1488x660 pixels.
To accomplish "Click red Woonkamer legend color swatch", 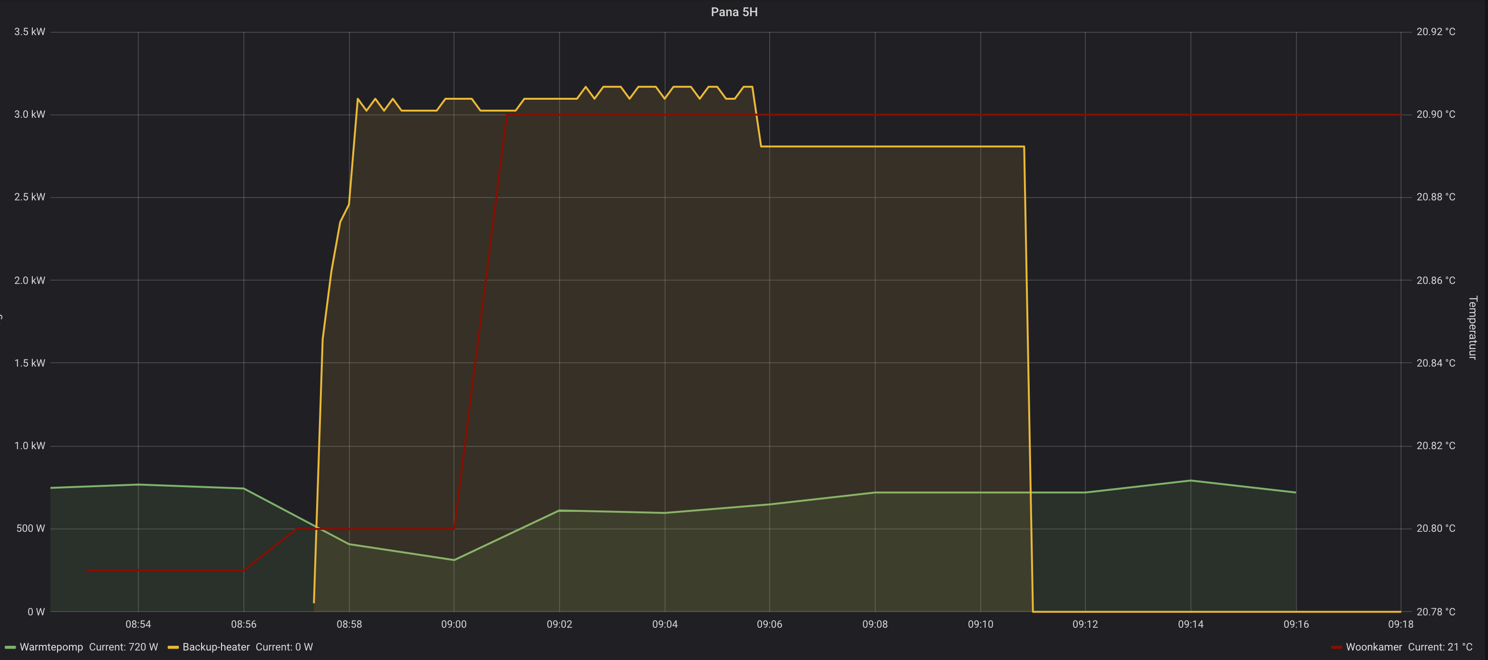I will [1336, 647].
